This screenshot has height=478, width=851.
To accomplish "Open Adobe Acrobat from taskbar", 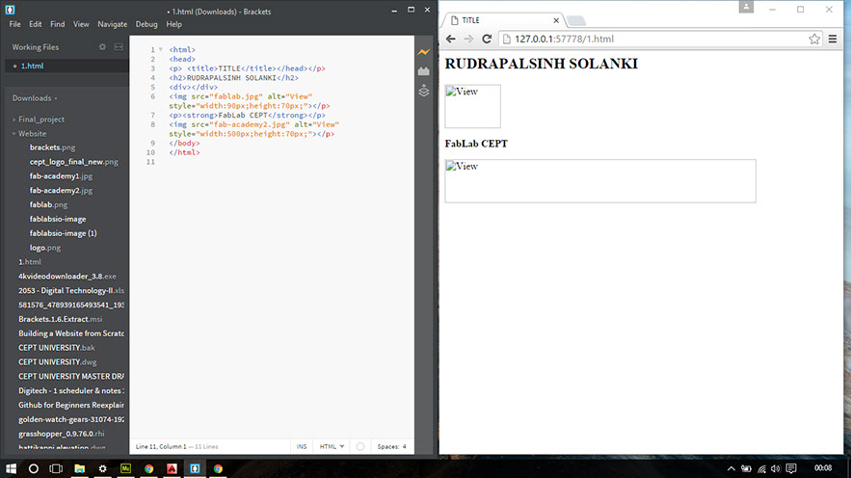I will (172, 468).
